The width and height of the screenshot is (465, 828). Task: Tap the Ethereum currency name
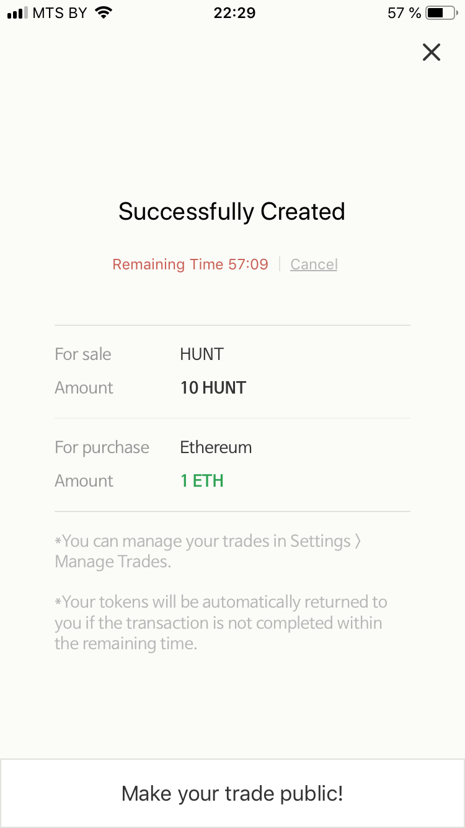(216, 448)
